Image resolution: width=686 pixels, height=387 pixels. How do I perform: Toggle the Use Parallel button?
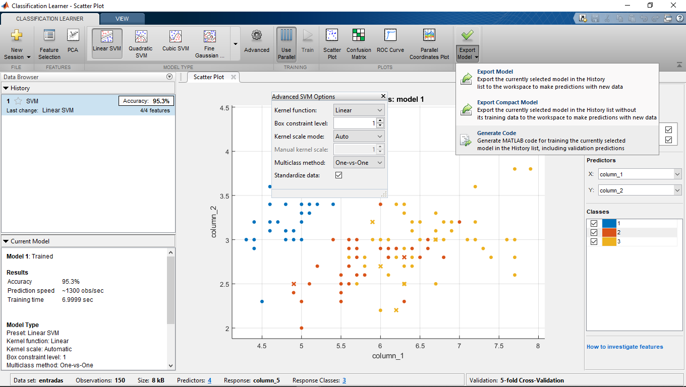(x=286, y=44)
